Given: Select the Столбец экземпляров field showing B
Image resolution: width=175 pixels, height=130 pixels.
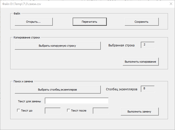Looking at the screenshot, I should pos(148,89).
